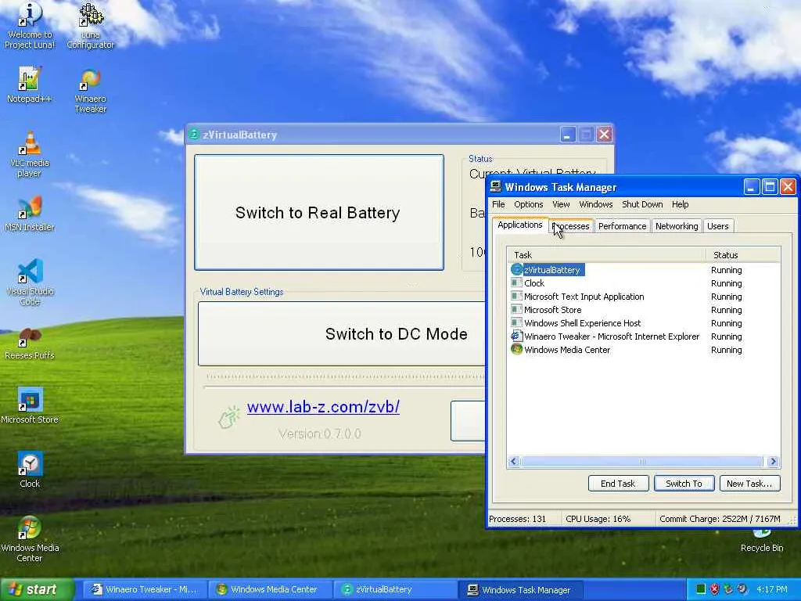Select Winaero Tweaker - Microsoft Internet Explorer row
This screenshot has height=601, width=801.
pyautogui.click(x=644, y=336)
